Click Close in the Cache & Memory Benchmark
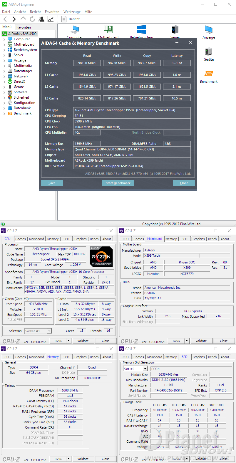236x463 pixels. tap(184, 183)
